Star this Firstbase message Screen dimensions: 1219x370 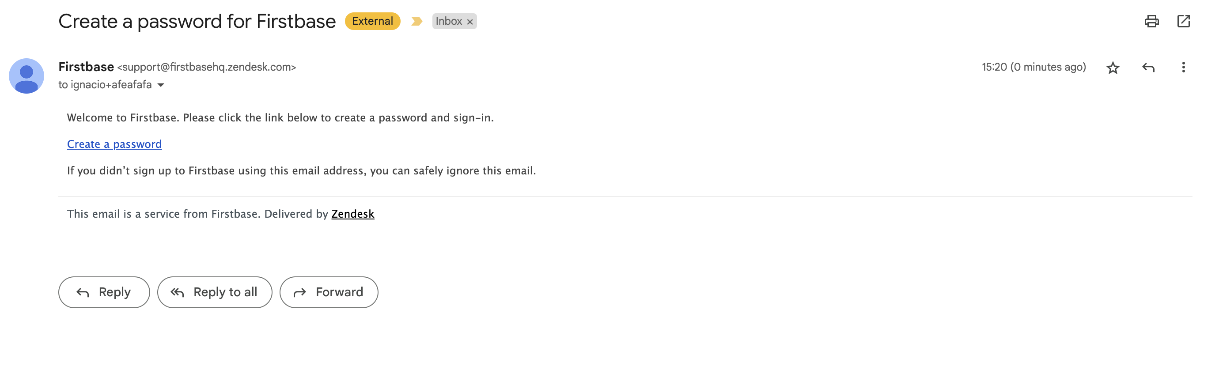click(1113, 68)
